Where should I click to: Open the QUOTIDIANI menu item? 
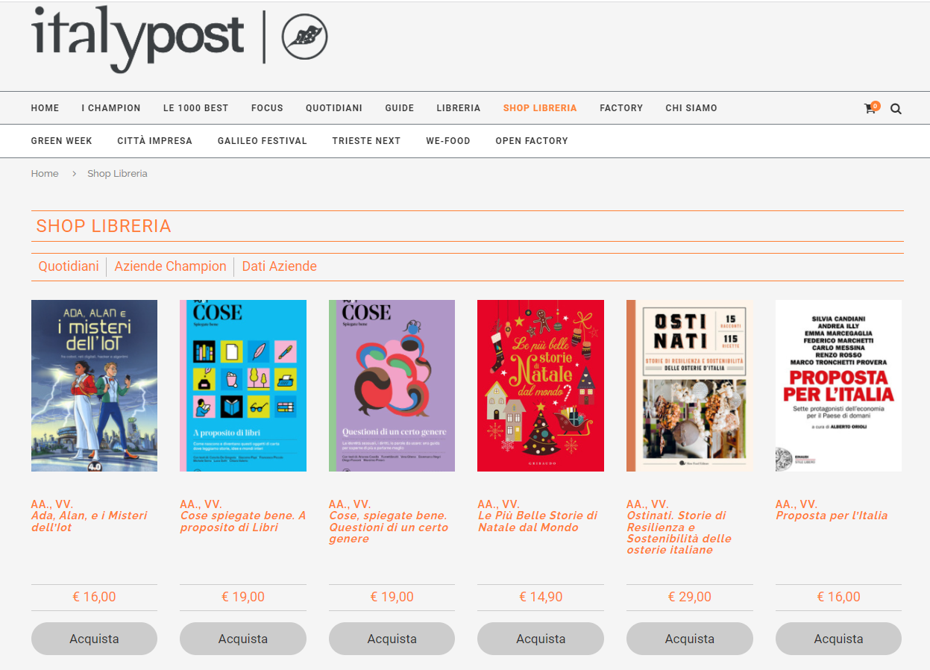click(x=334, y=108)
